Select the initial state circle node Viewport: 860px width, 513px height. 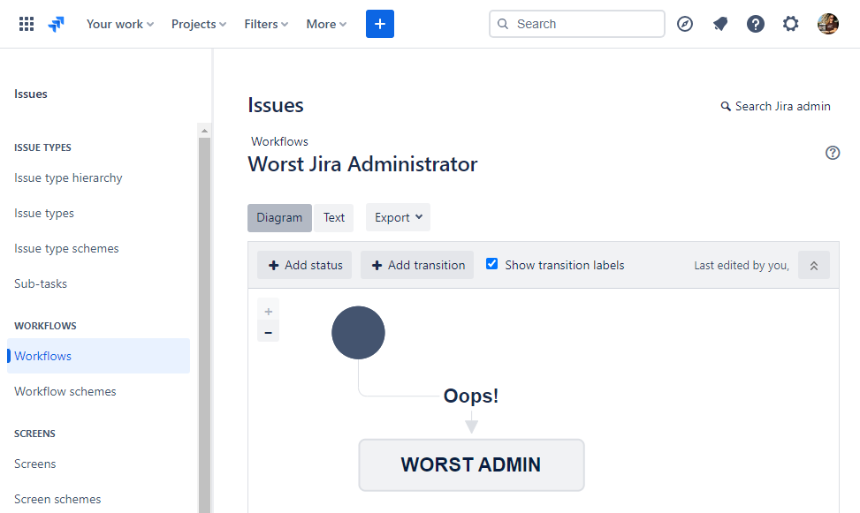tap(358, 333)
